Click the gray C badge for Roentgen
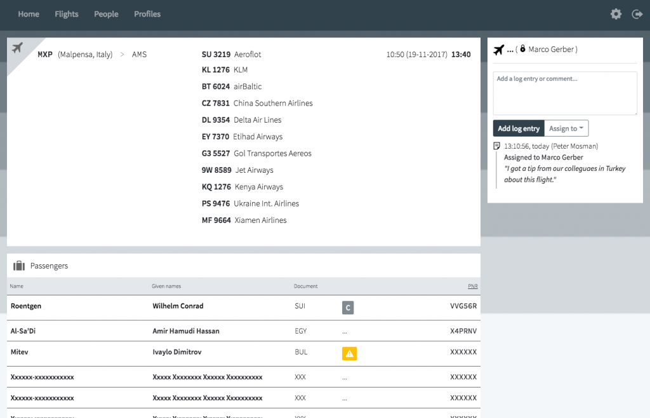 (347, 308)
